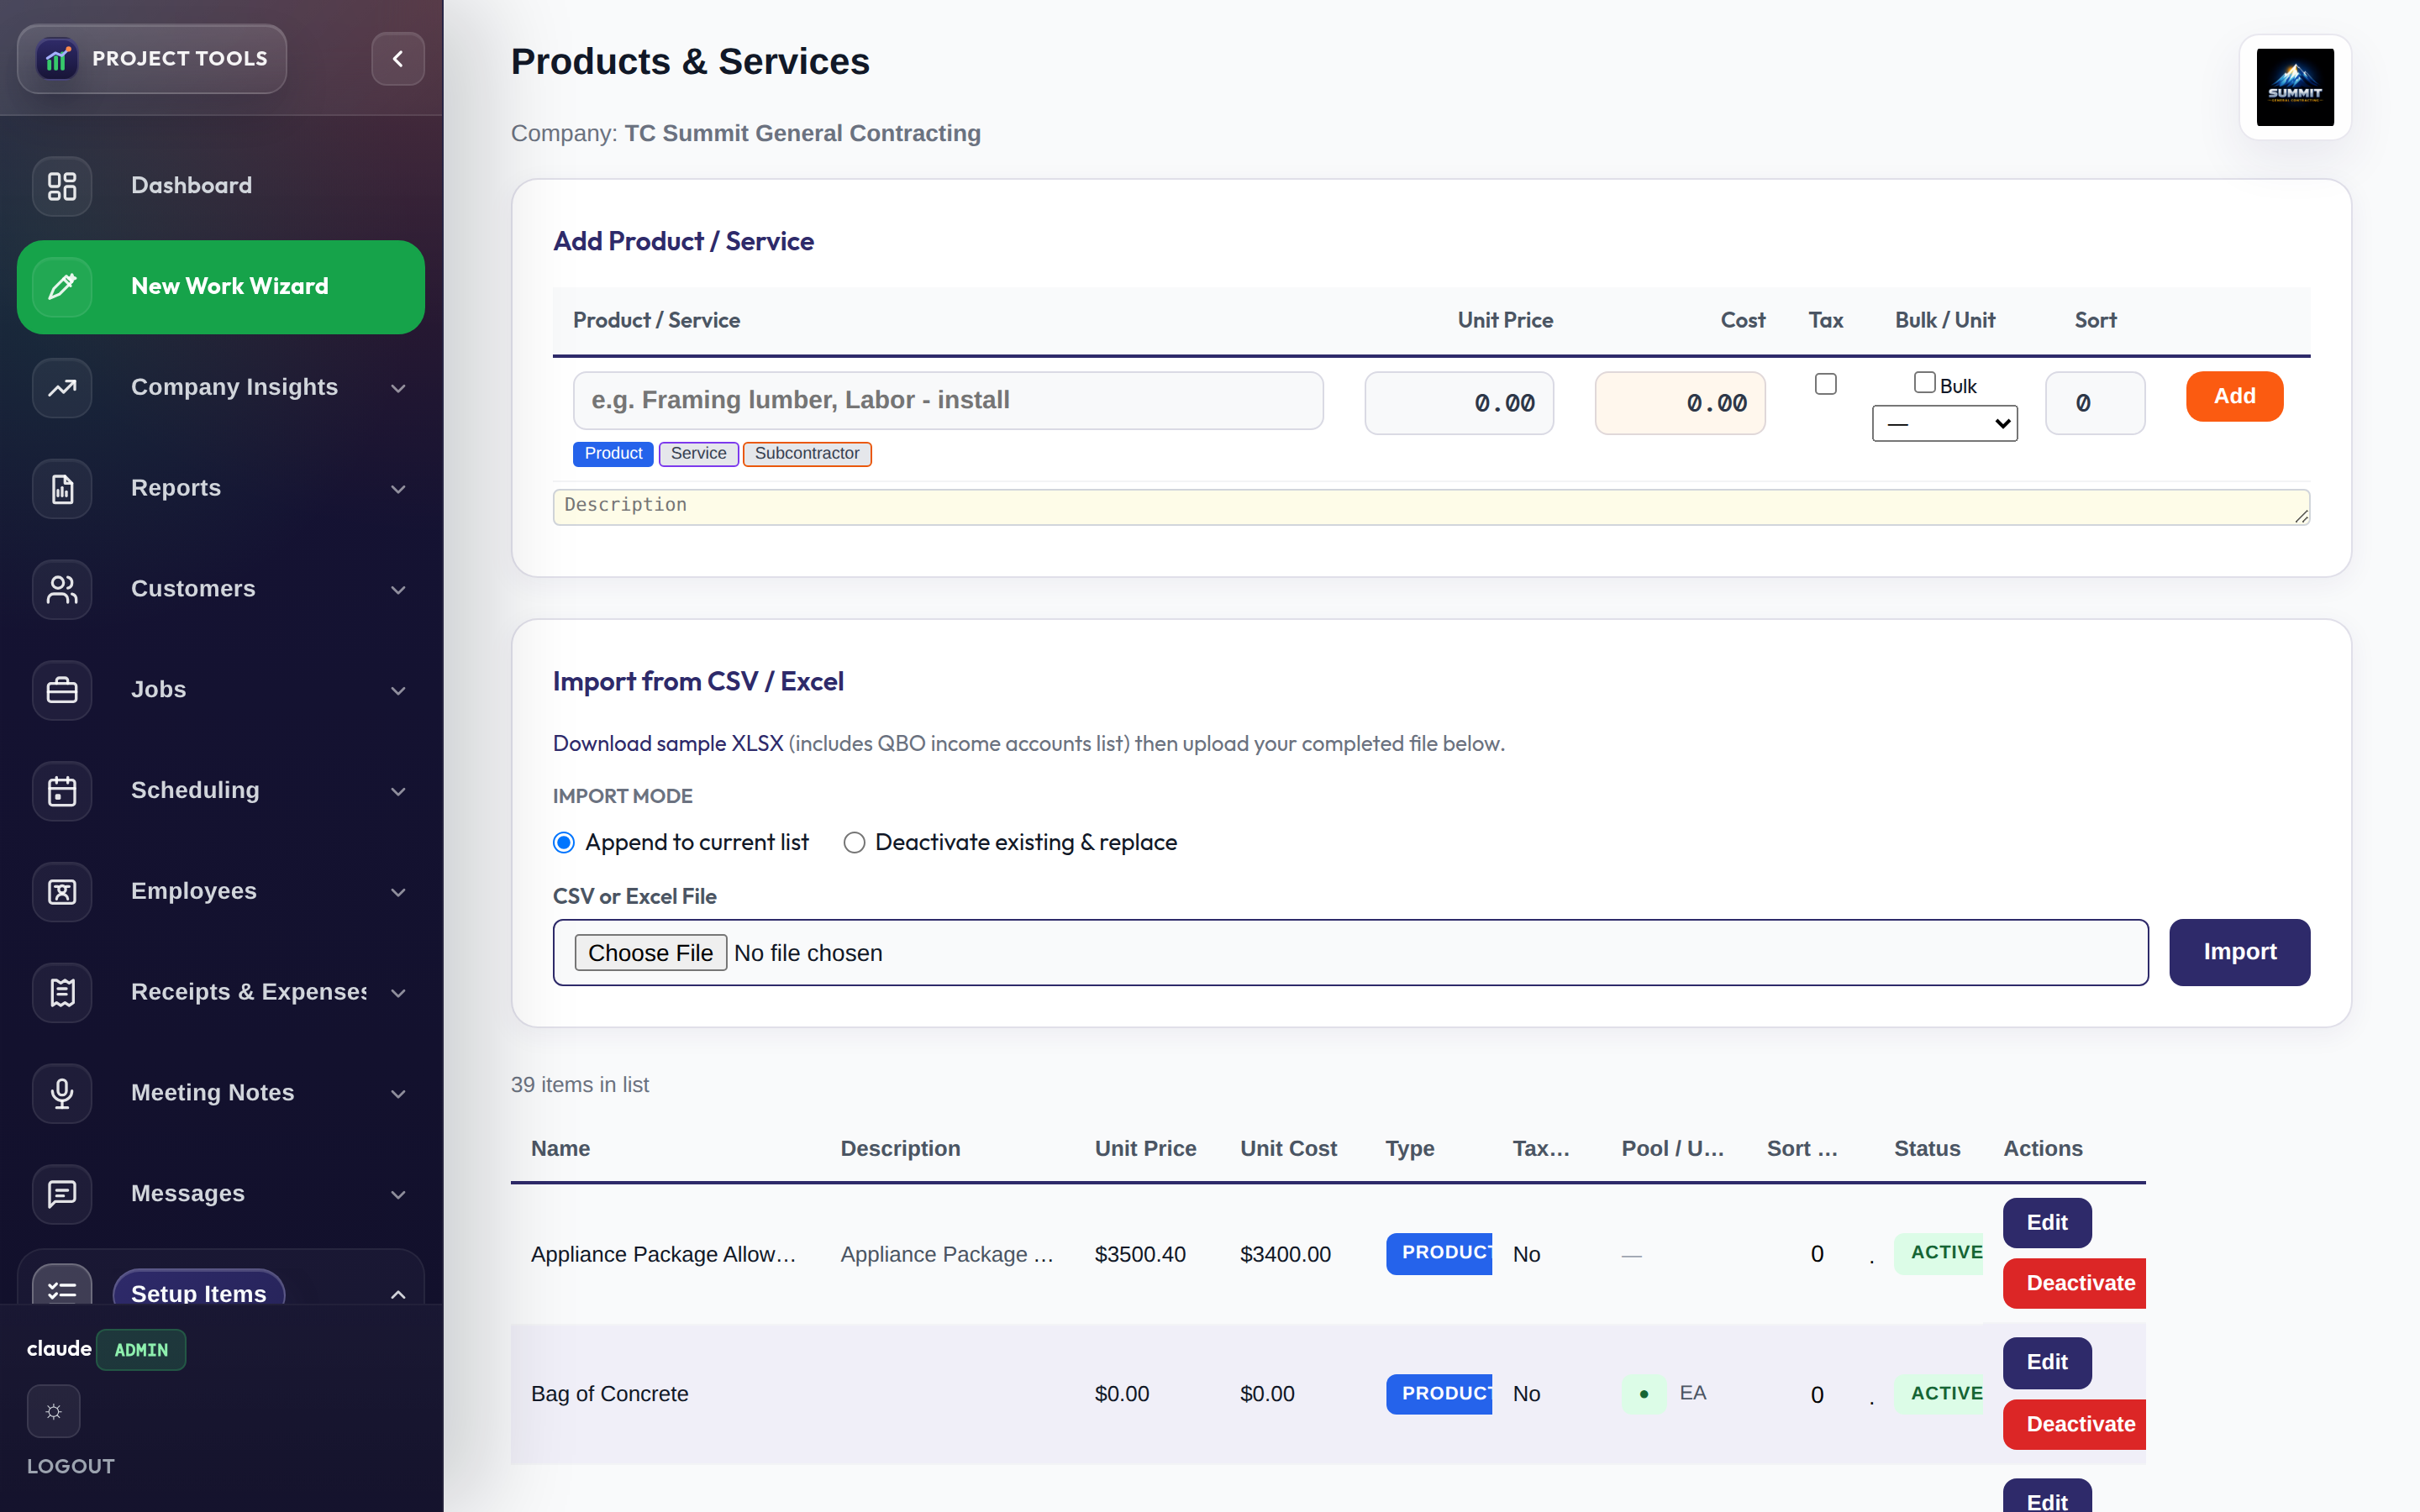The image size is (2420, 1512).
Task: Enable the Bulk checkbox
Action: [1924, 383]
